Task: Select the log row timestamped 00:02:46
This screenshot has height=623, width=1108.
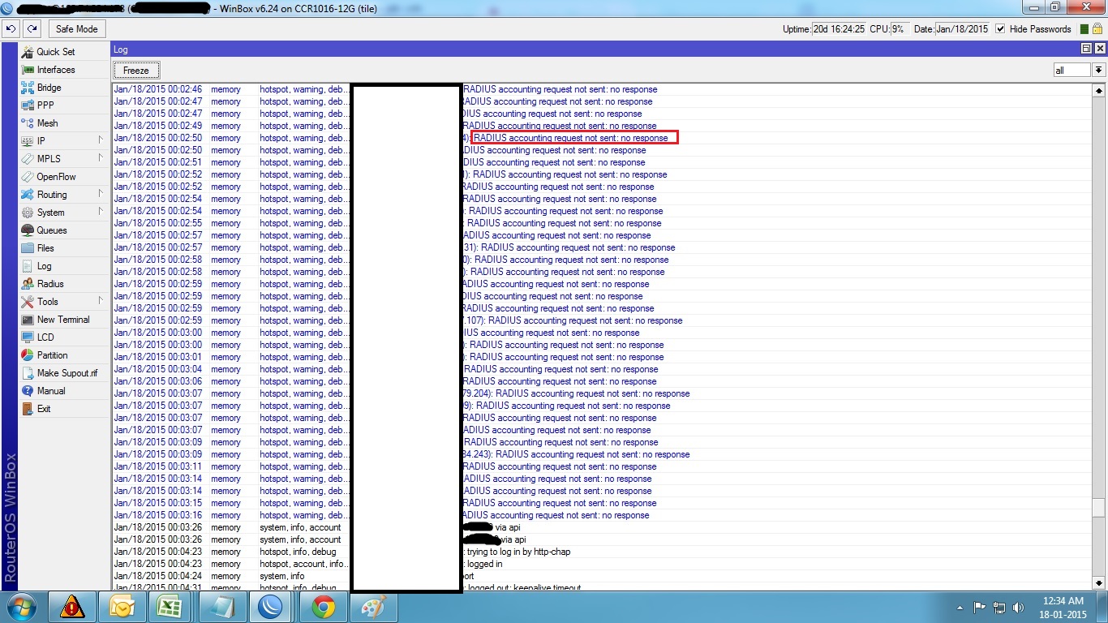Action: (x=602, y=89)
